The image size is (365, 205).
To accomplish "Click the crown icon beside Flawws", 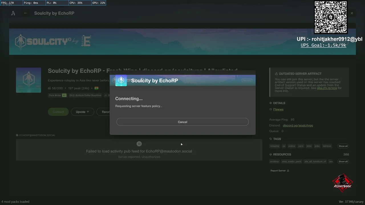I will point(271,109).
